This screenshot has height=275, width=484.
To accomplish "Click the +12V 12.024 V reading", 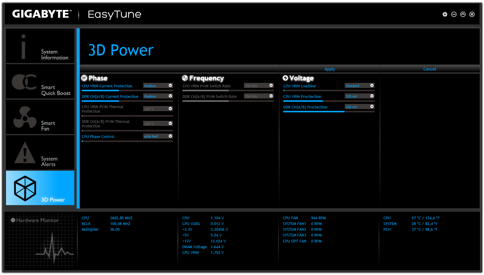I will 218,241.
